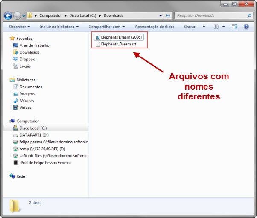Viewport: 257px width, 218px height.
Task: Click the help question mark icon
Action: [246, 27]
